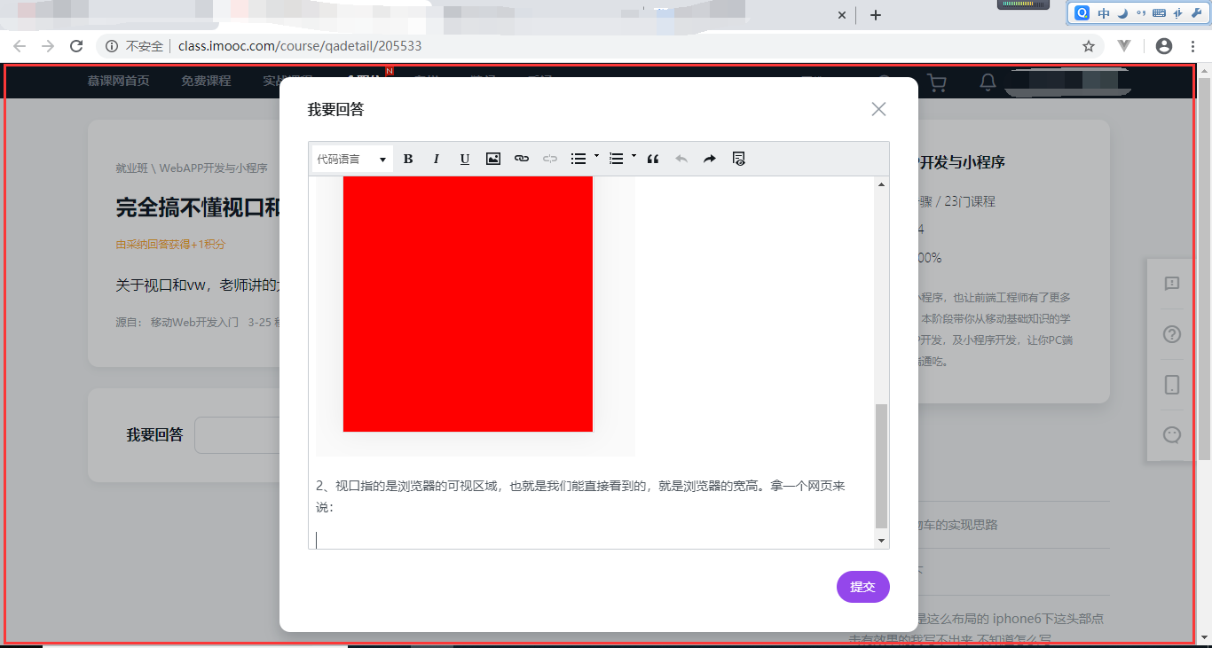
Task: Open the shopping cart
Action: coord(936,81)
